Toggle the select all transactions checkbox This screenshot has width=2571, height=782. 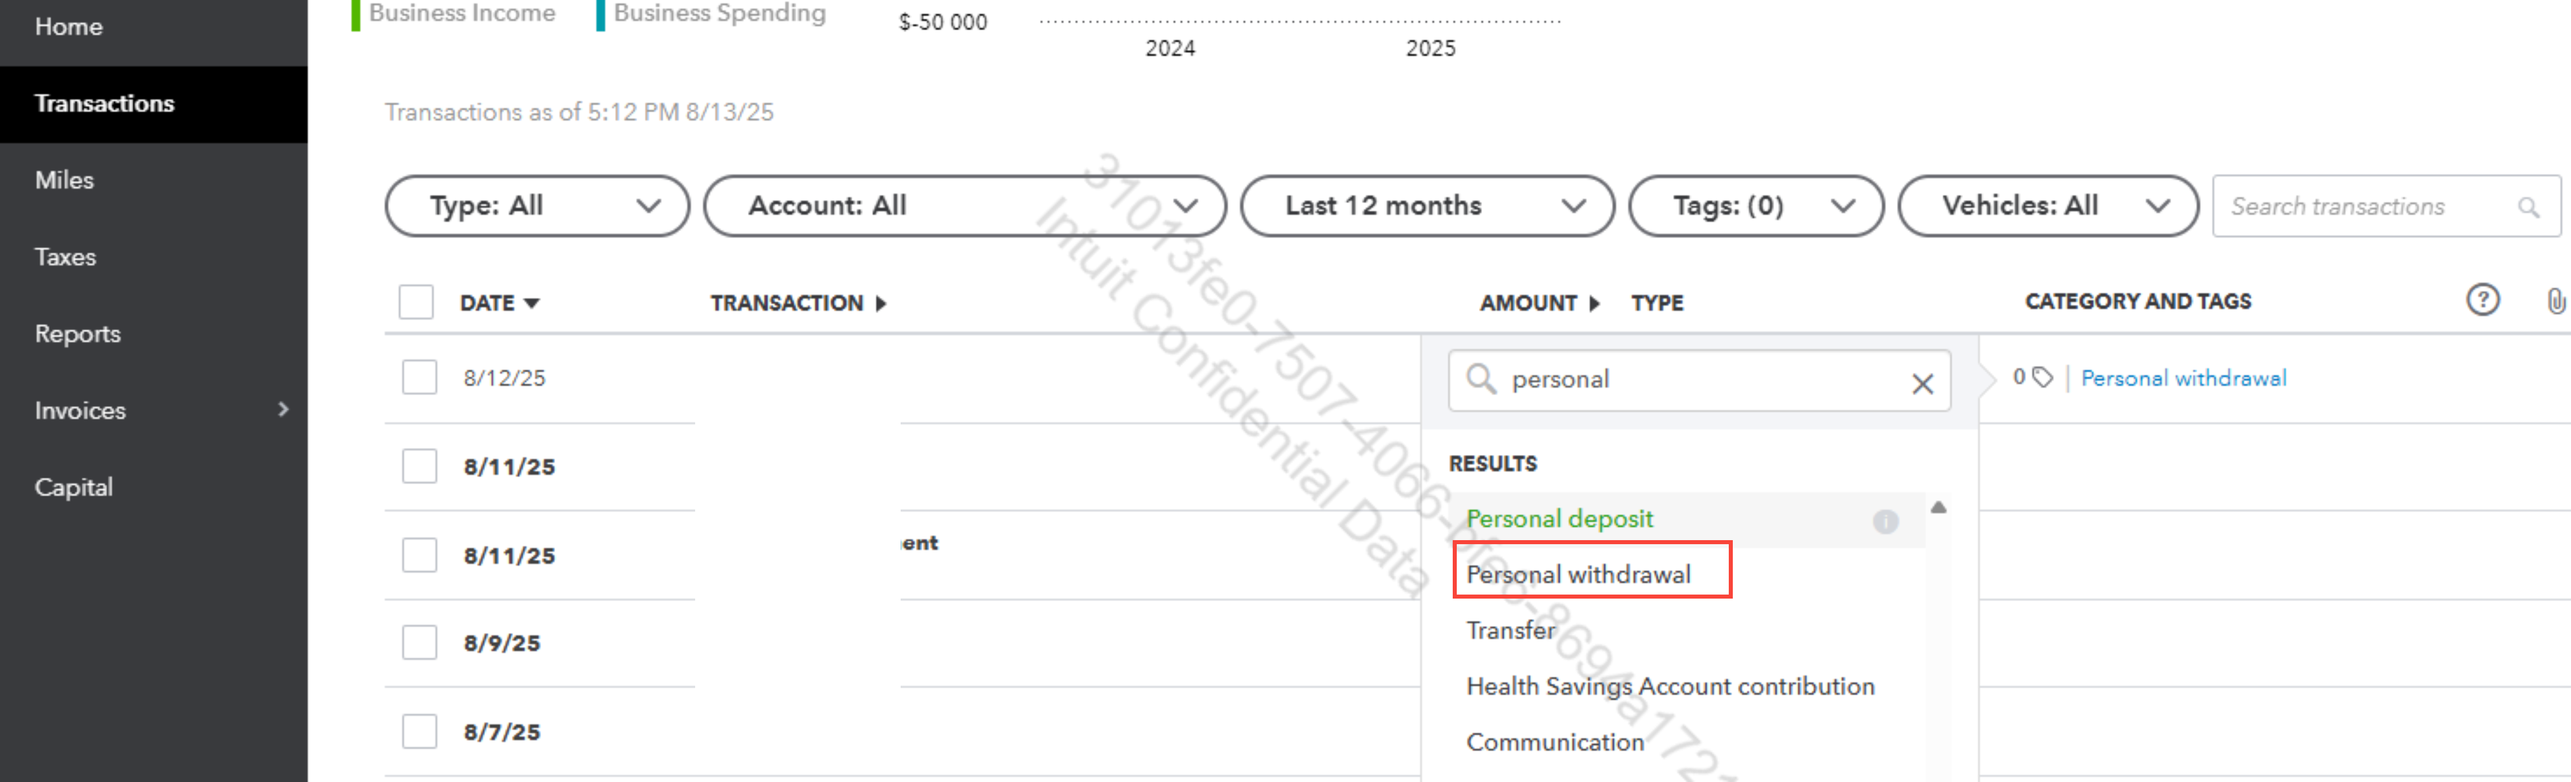[416, 302]
